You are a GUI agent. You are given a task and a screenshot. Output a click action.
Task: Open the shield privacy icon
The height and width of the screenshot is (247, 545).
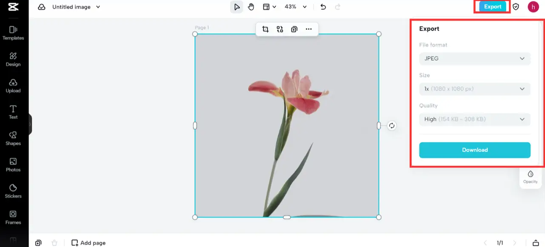point(516,7)
